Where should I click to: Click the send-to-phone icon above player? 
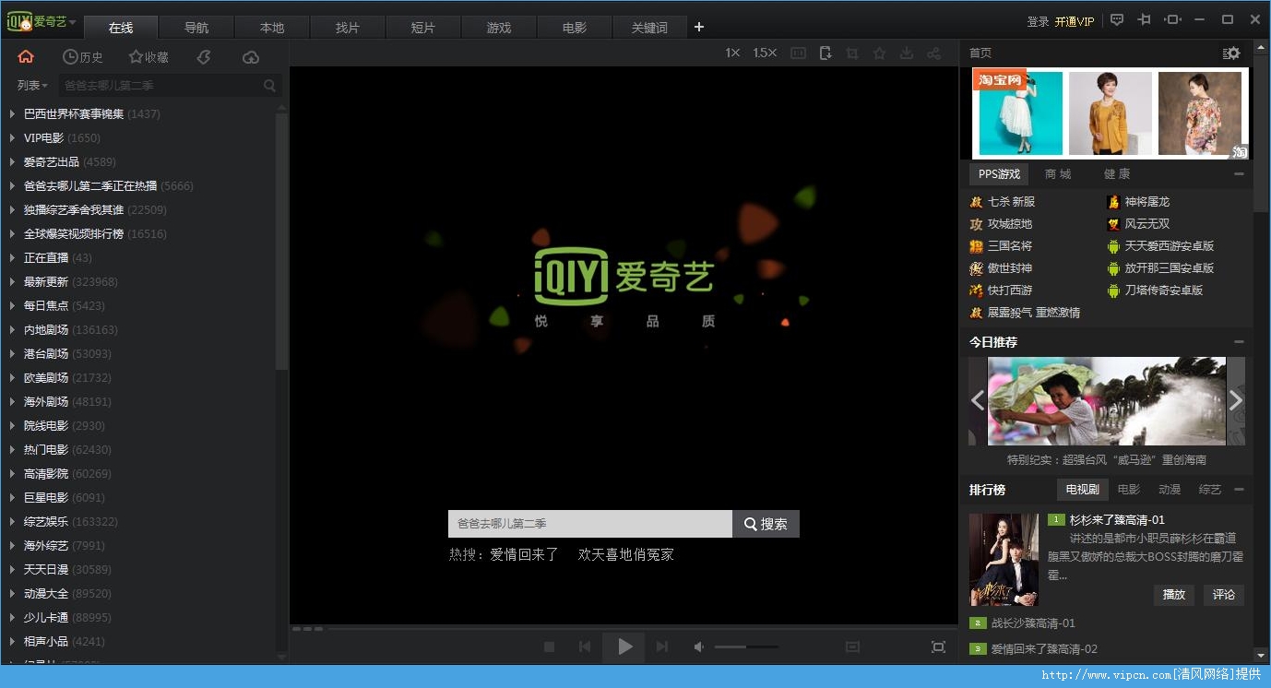click(x=825, y=53)
